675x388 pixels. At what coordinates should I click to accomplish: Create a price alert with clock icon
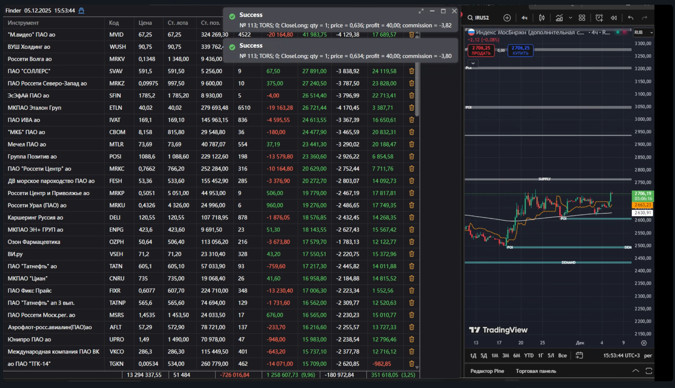[599, 18]
